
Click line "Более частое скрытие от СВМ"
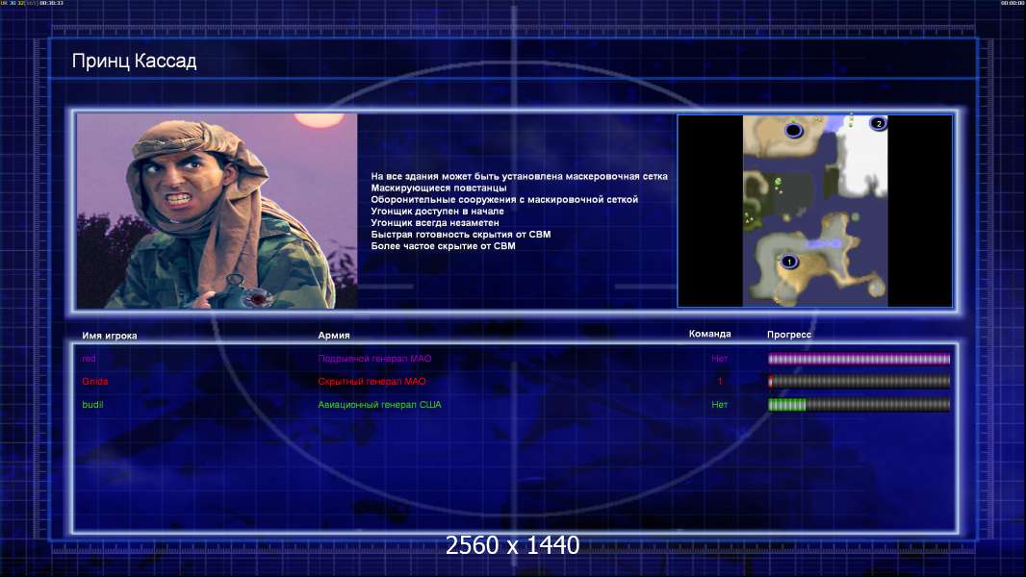[443, 245]
